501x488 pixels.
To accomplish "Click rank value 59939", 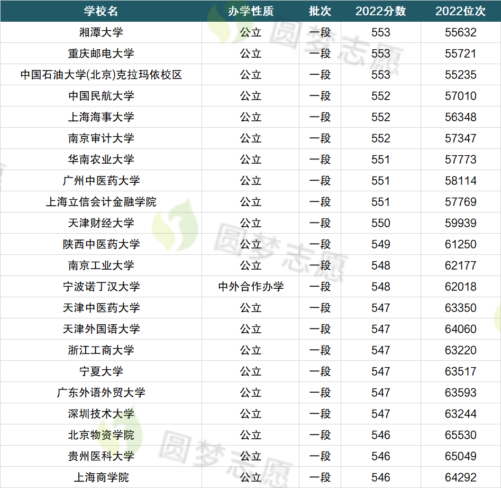I will [460, 223].
